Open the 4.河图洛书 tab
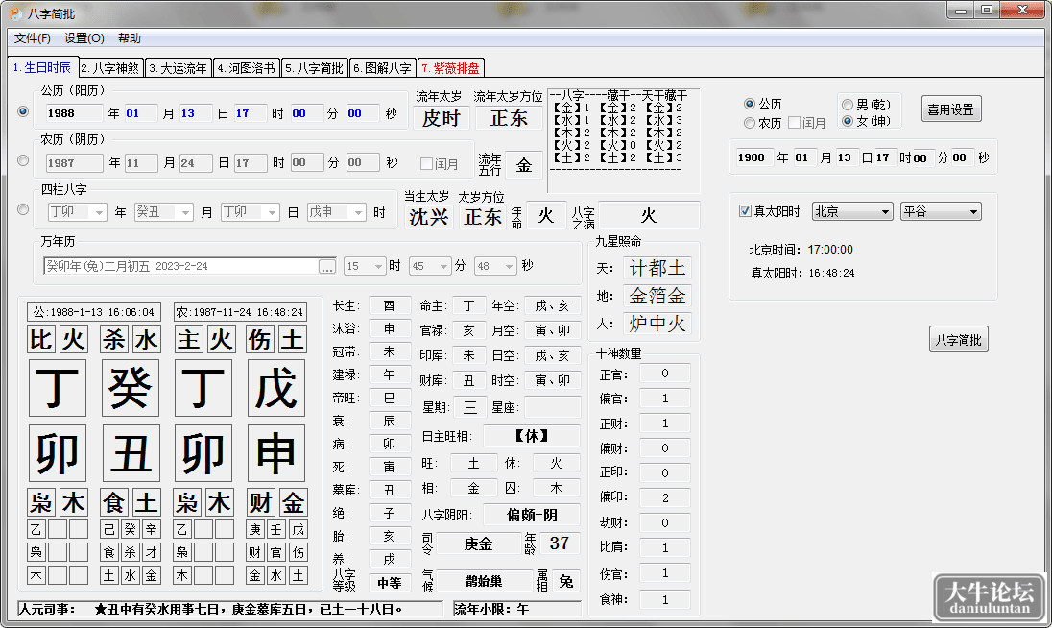The image size is (1052, 628). pos(247,68)
